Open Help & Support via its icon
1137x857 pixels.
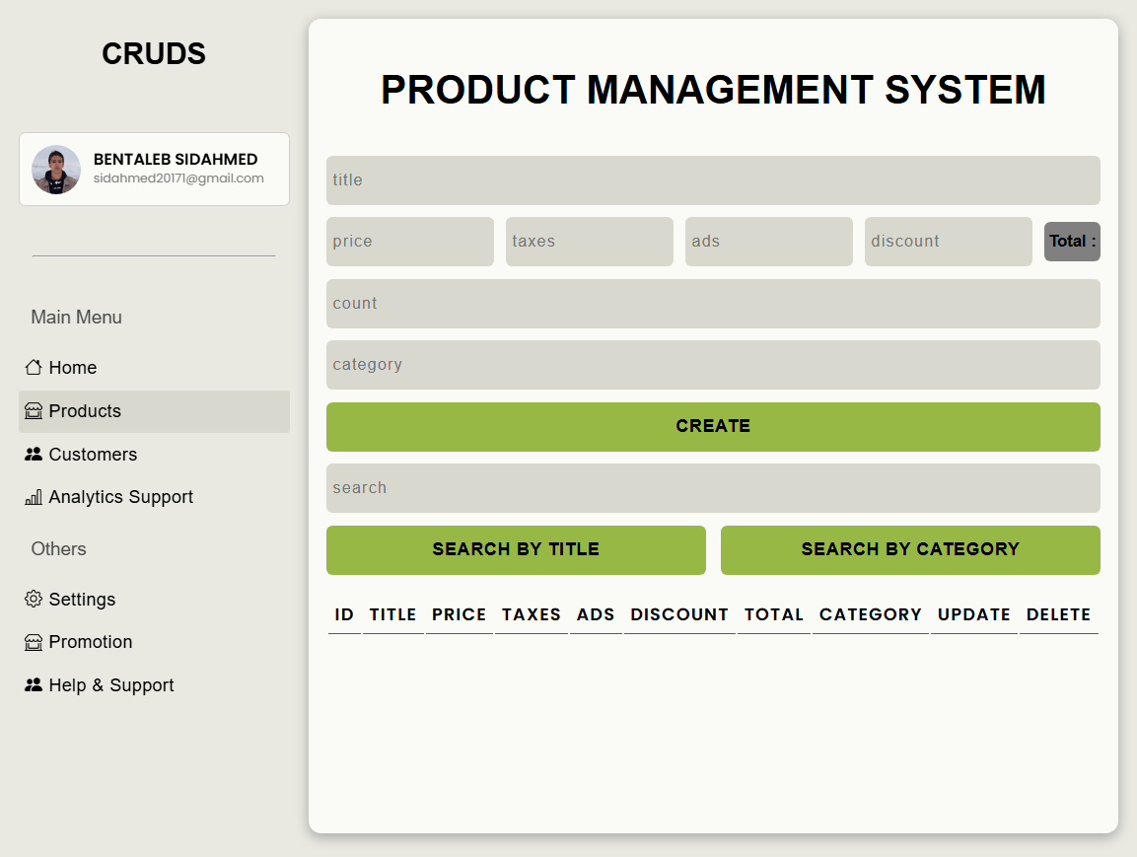(x=33, y=684)
